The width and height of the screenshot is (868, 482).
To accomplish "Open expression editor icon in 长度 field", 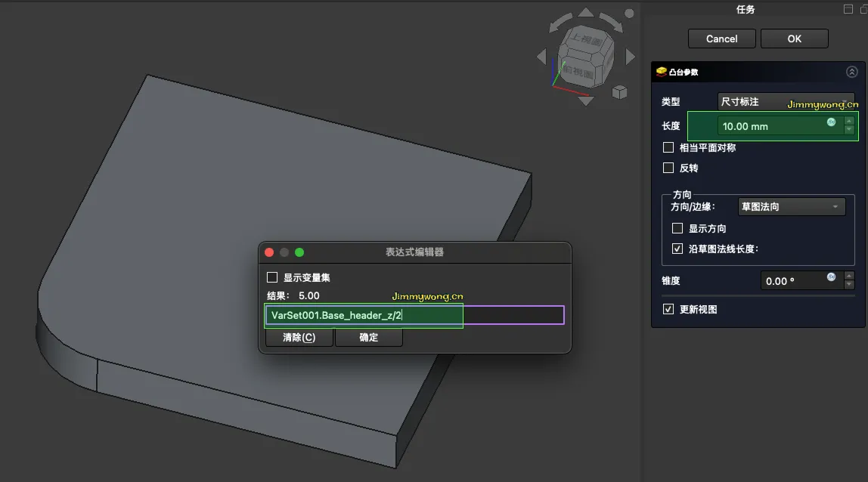I will click(832, 122).
